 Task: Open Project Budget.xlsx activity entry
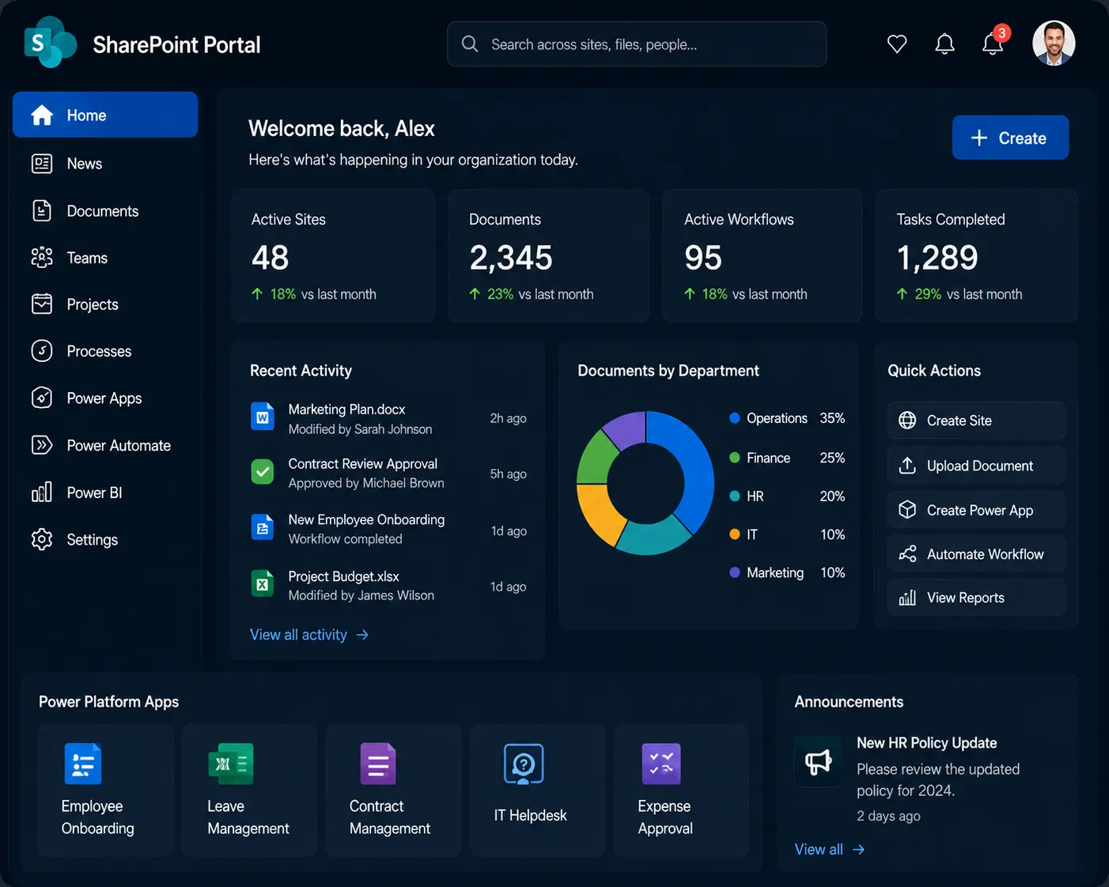(388, 586)
